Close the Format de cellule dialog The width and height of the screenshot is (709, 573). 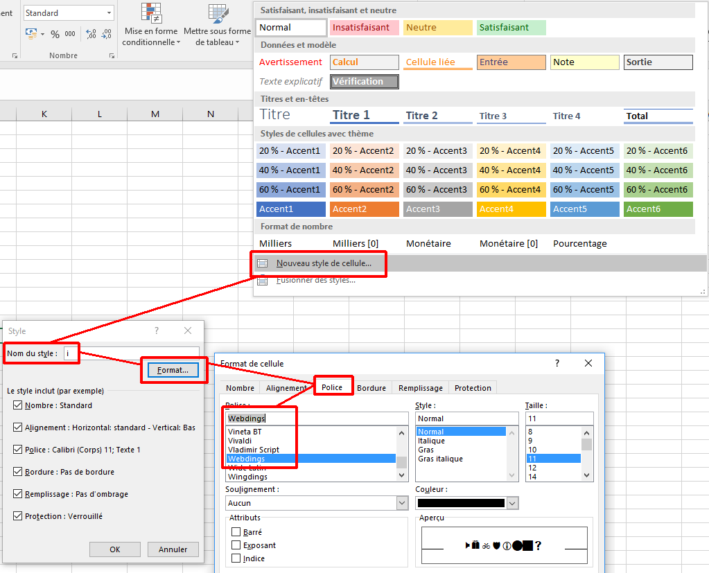click(x=588, y=363)
